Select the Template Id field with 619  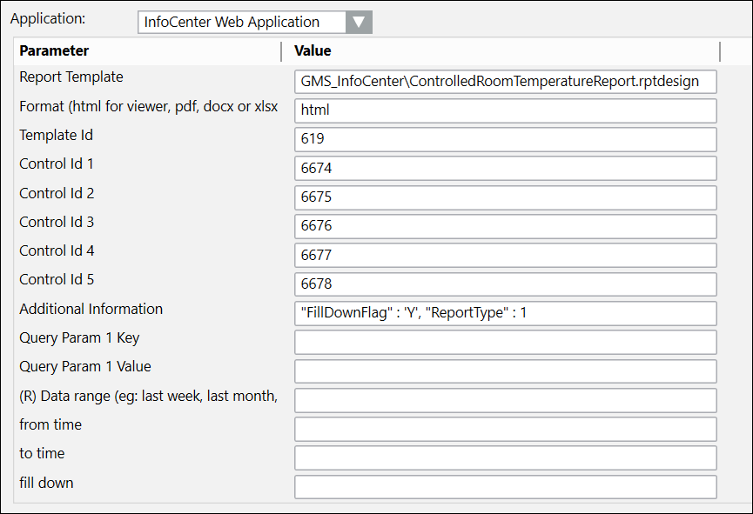505,139
